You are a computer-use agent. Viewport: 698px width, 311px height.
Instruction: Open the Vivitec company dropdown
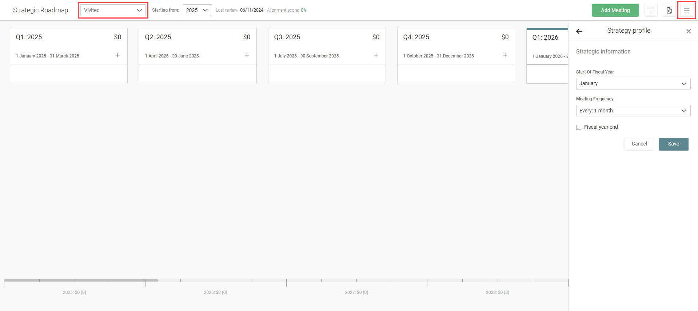point(113,10)
